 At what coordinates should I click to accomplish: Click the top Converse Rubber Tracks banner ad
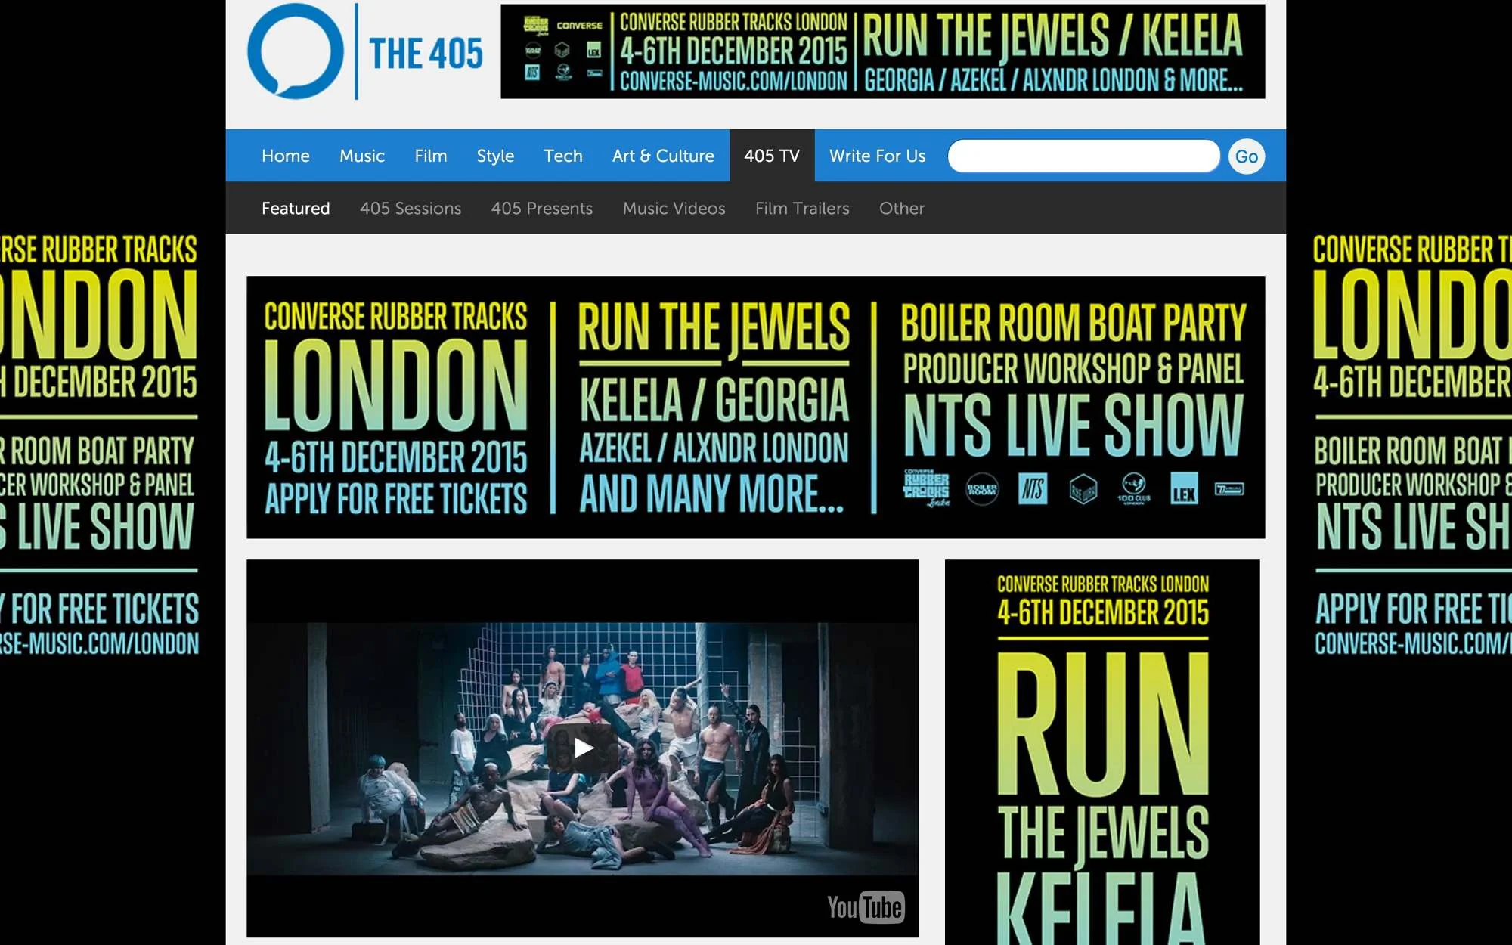click(881, 51)
